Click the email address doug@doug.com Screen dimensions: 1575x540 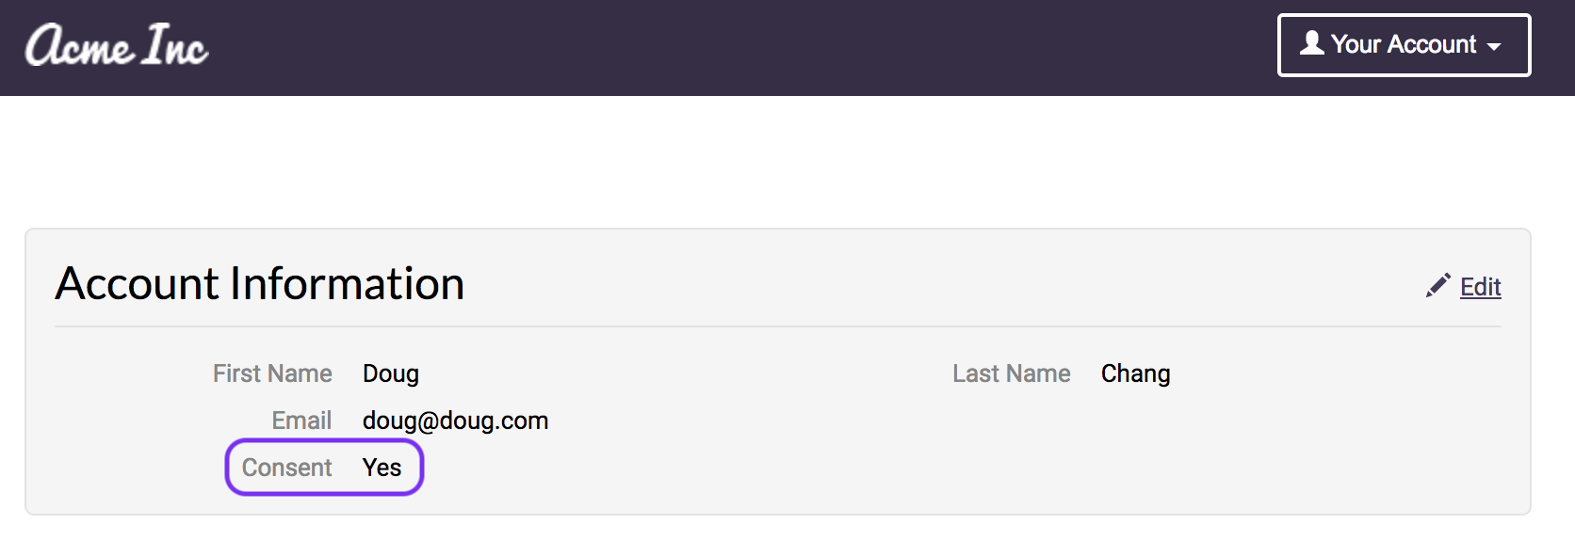click(455, 421)
